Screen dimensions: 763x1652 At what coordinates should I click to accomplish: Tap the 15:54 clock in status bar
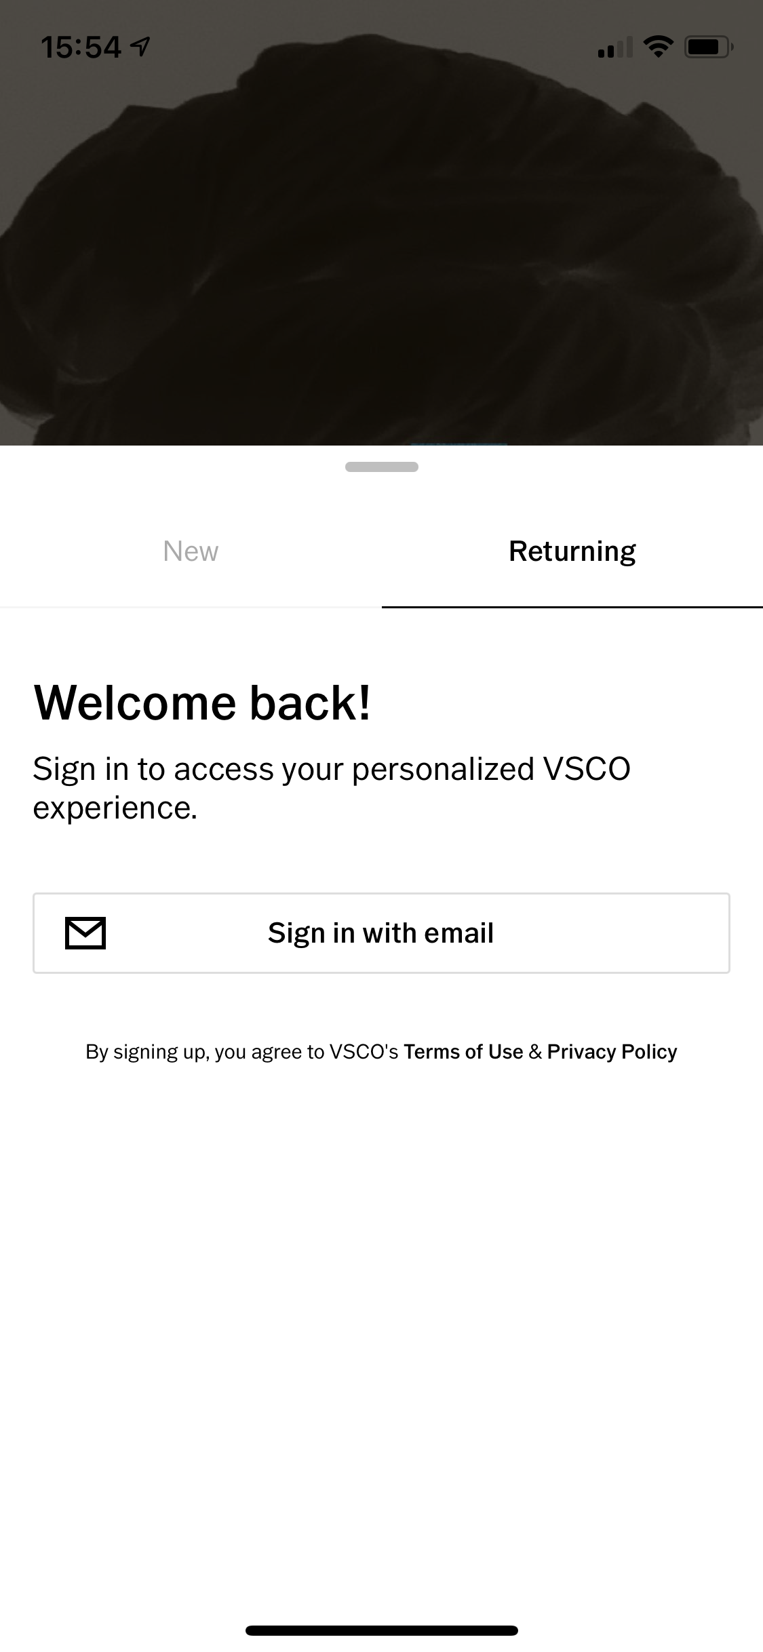(81, 47)
